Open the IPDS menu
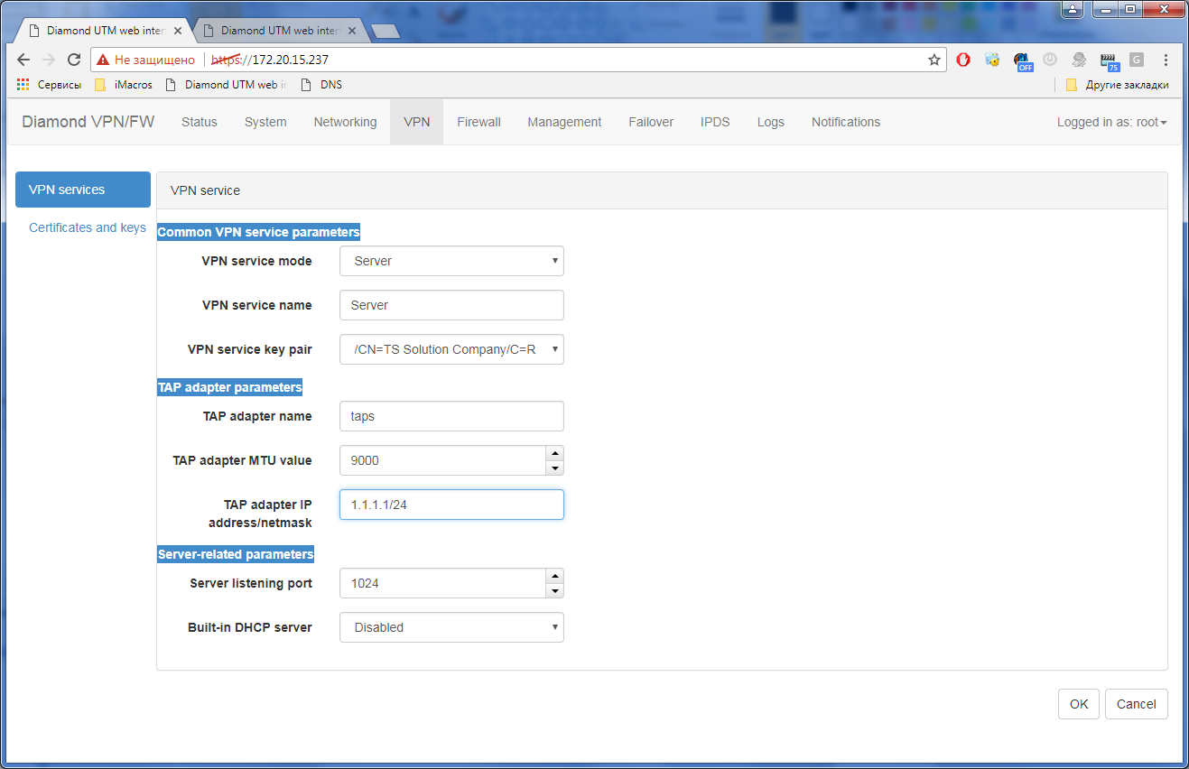The height and width of the screenshot is (769, 1189). click(x=715, y=122)
